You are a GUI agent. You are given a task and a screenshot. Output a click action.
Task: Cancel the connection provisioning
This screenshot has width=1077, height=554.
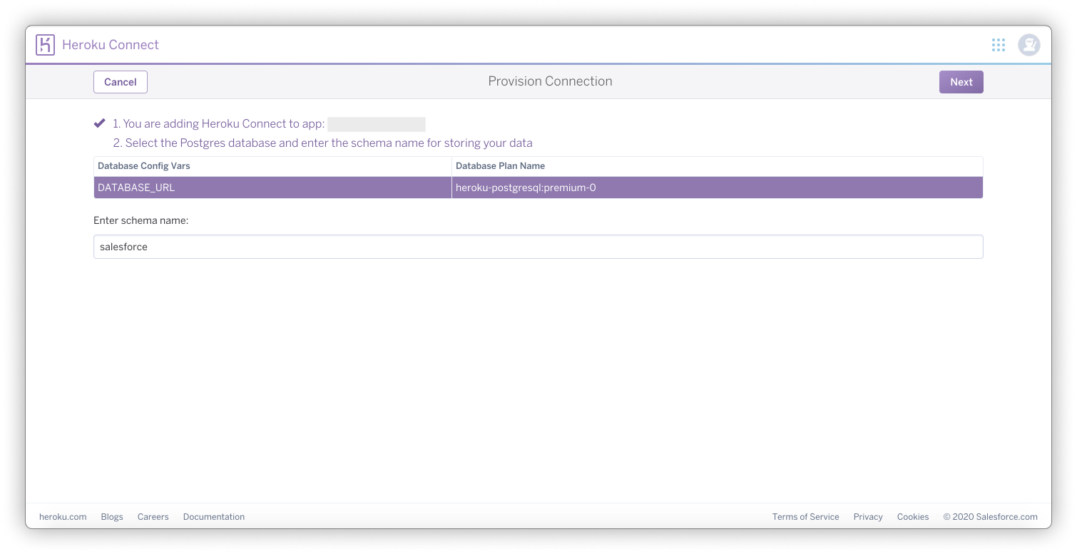pyautogui.click(x=121, y=82)
